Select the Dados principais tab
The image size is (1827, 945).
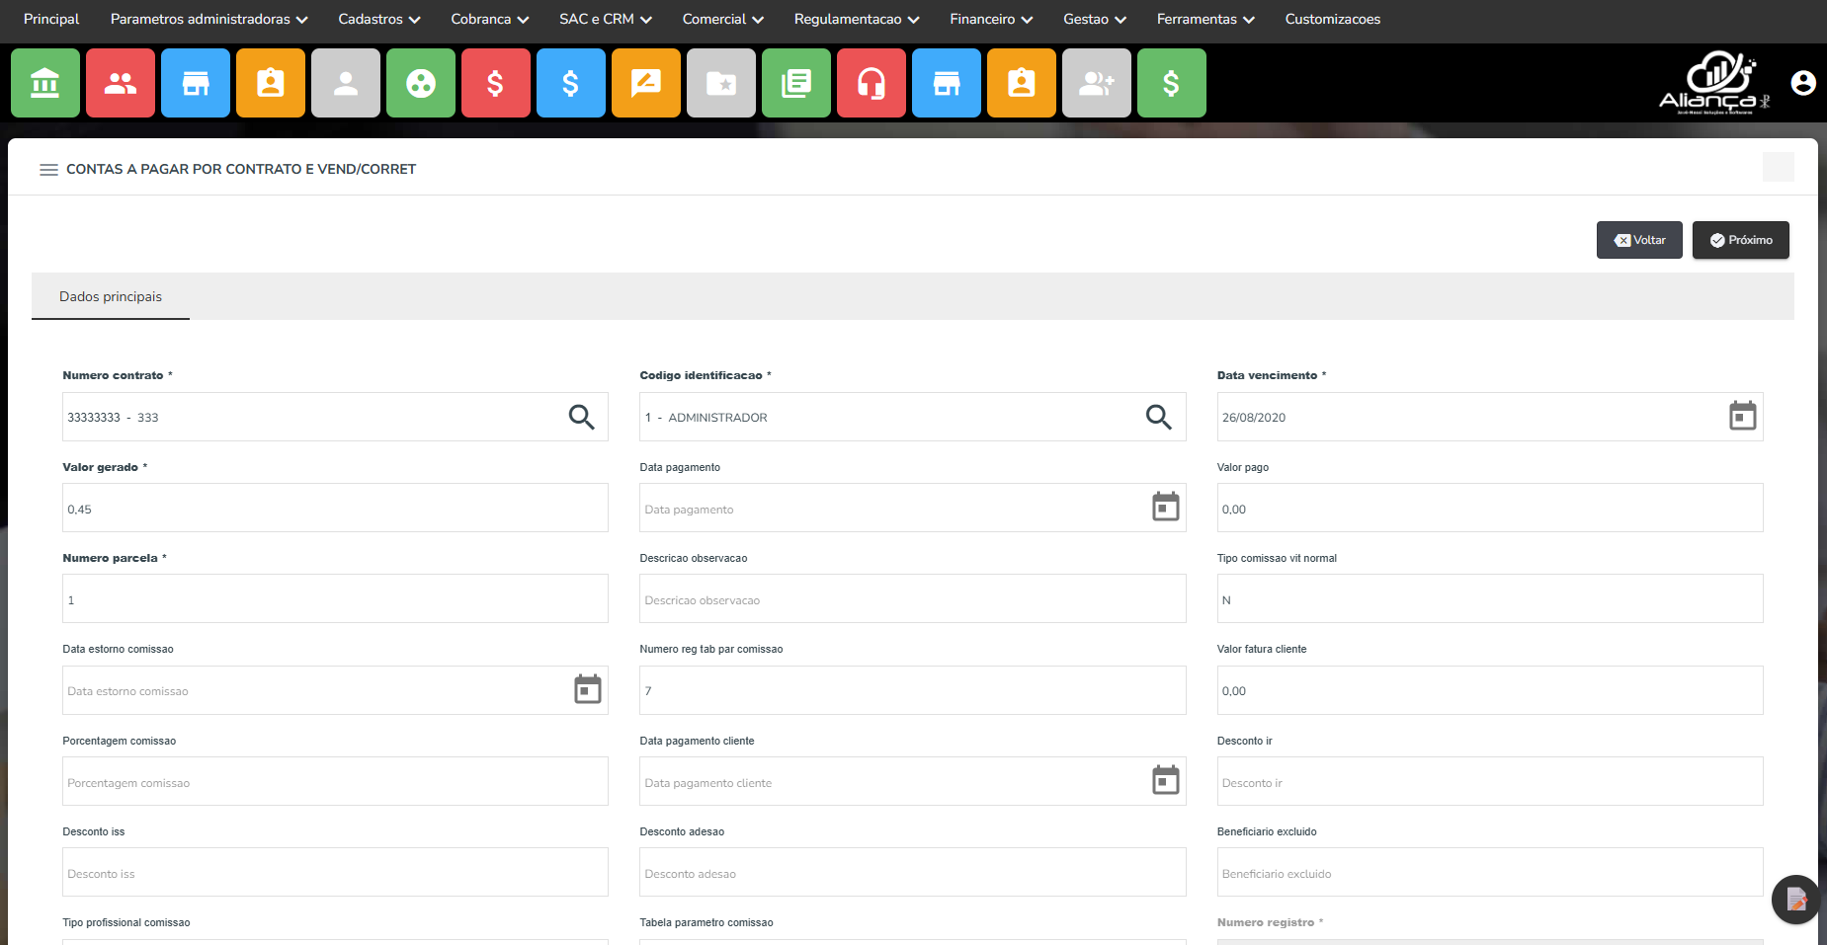click(111, 297)
